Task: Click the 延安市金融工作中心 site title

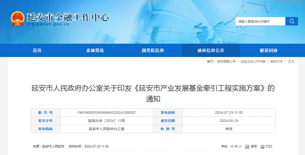Action: (67, 17)
